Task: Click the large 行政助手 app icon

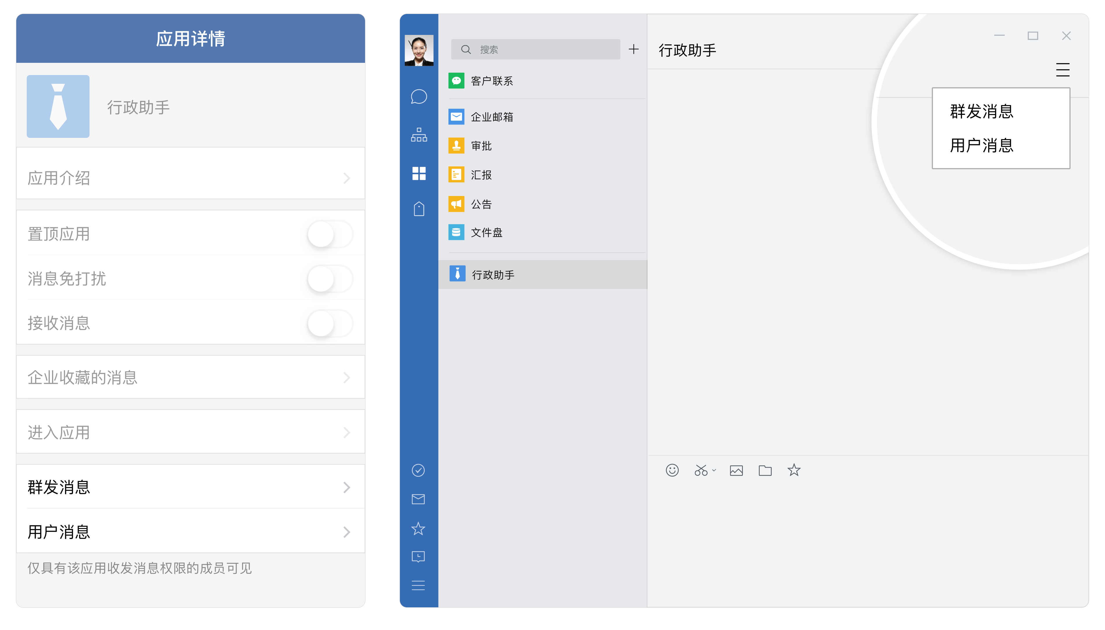Action: tap(58, 106)
